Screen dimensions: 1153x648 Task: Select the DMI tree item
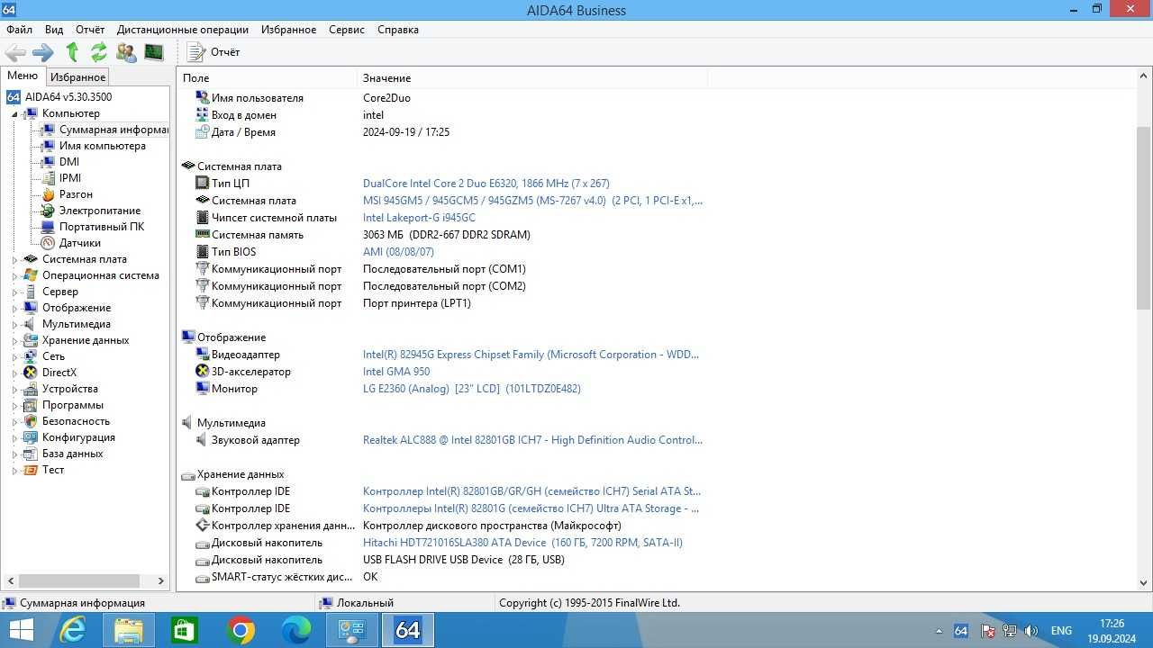point(69,162)
